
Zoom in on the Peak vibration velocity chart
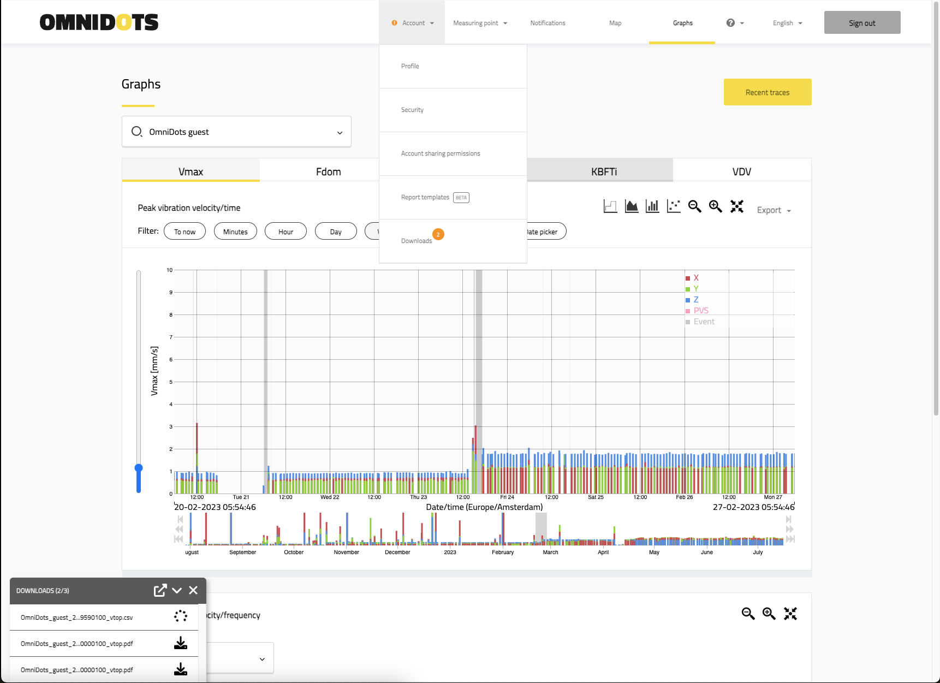coord(715,206)
